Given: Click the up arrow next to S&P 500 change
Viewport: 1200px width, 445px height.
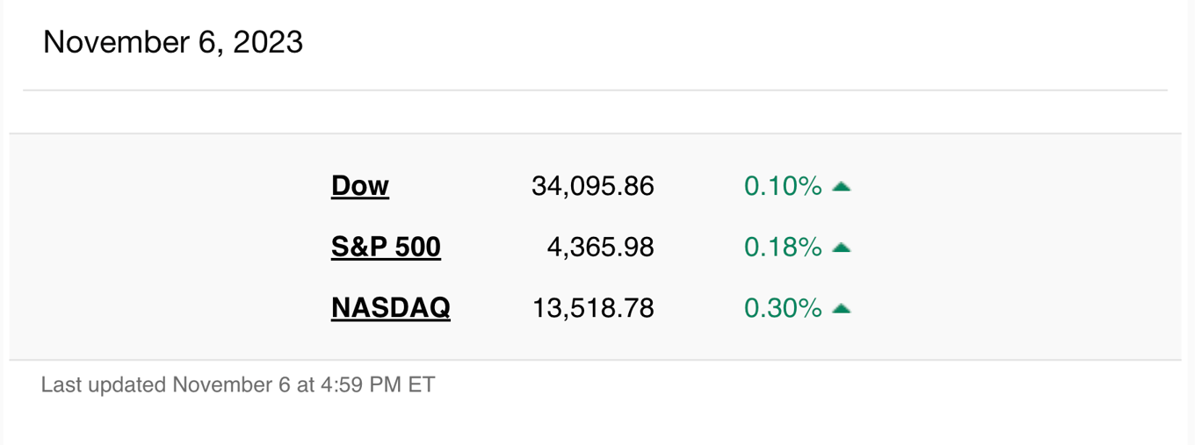Looking at the screenshot, I should [842, 248].
